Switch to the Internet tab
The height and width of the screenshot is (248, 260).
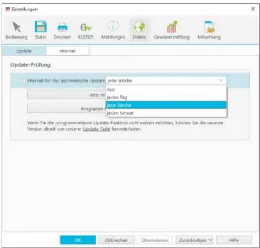coord(67,51)
